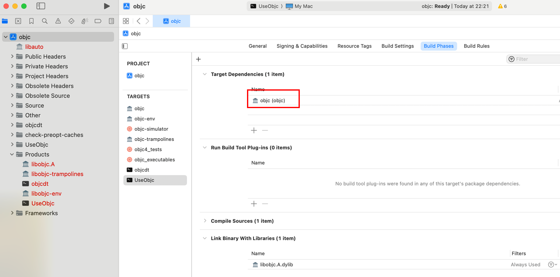Switch to the Build Settings tab

[x=397, y=46]
